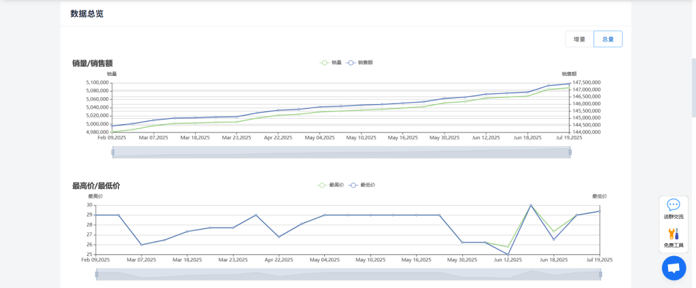Open the 免费工具 free tools icon
This screenshot has width=696, height=288.
674,237
